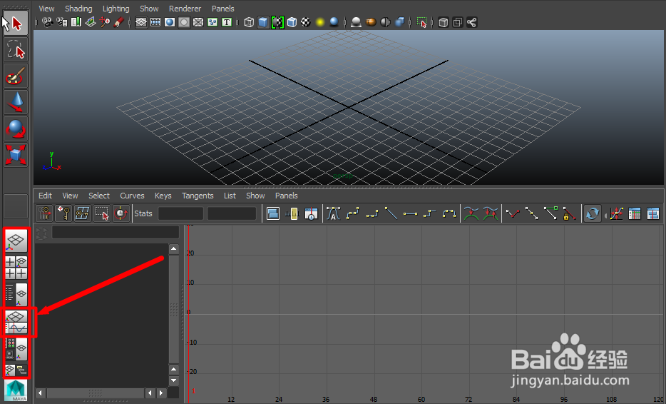666x404 pixels.
Task: Pick the Insert Keys tool
Action: click(x=63, y=213)
